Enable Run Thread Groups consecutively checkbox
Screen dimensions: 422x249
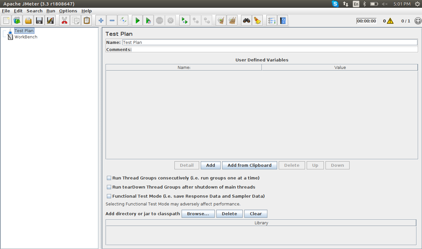coord(109,178)
